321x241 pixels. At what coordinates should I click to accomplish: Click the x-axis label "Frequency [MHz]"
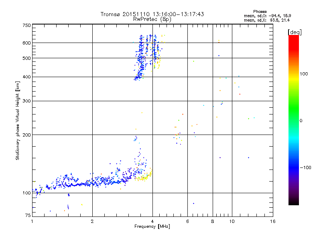click(152, 227)
